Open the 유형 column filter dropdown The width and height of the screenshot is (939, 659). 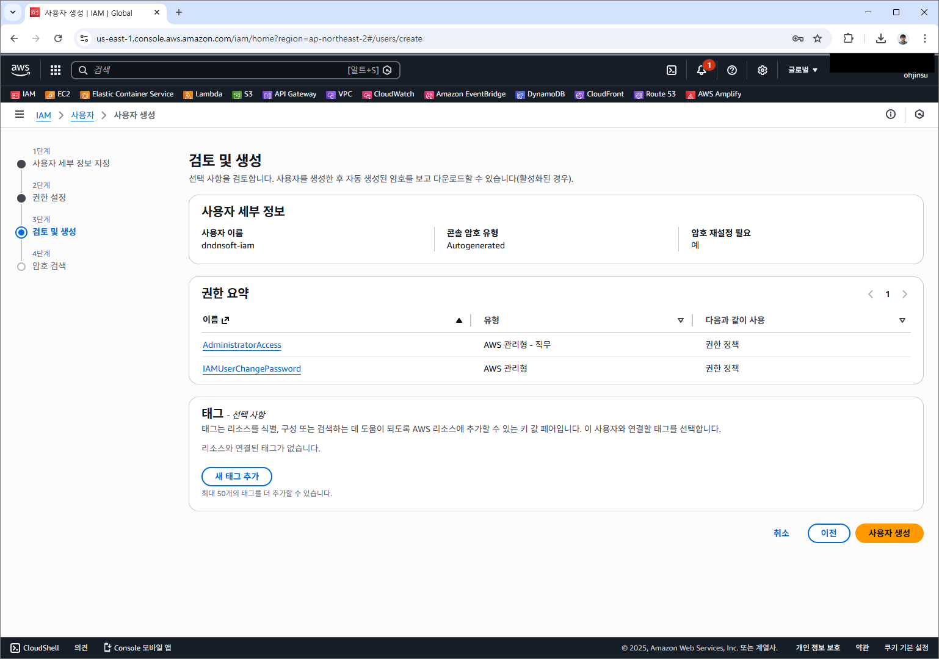pos(680,320)
